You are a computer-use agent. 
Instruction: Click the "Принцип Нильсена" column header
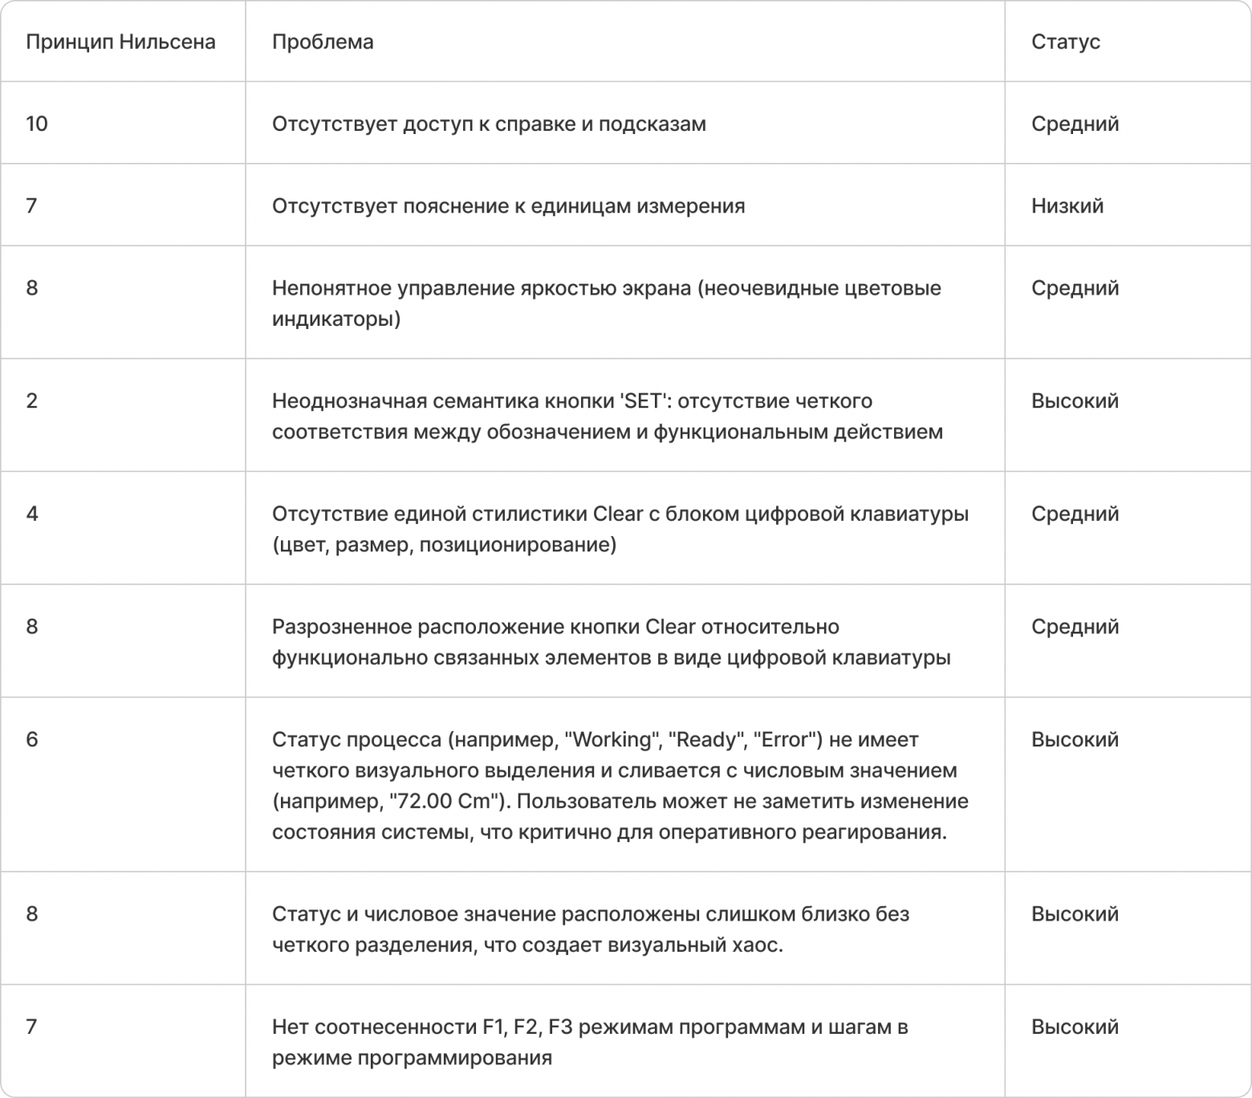(120, 42)
